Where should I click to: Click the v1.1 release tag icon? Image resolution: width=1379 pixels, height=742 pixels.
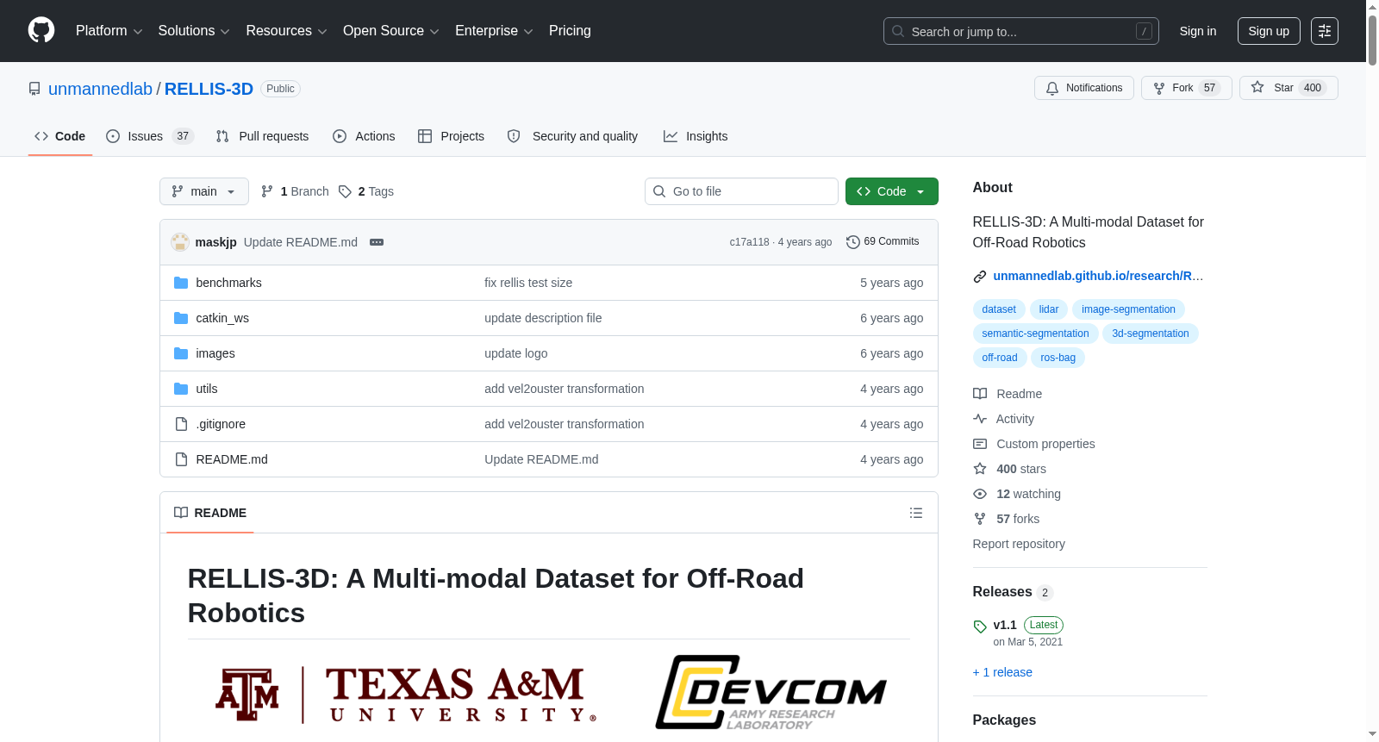980,627
